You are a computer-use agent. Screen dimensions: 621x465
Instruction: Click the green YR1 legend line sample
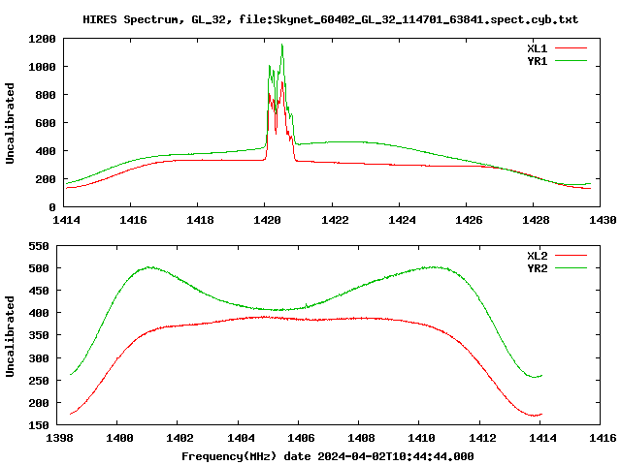pos(571,61)
